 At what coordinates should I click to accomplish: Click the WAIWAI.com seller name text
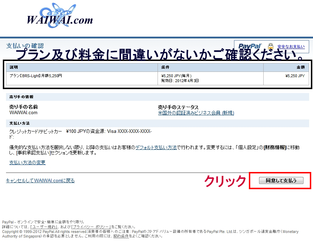point(23,113)
